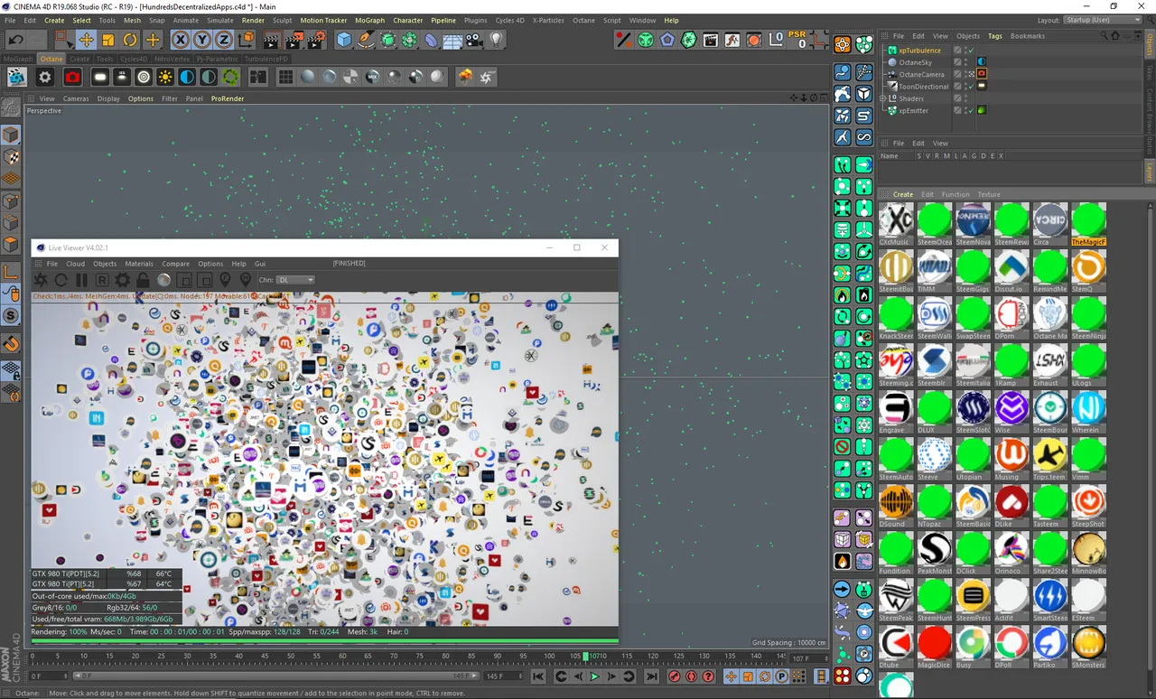
Task: Add Octane area light icon
Action: coord(100,78)
